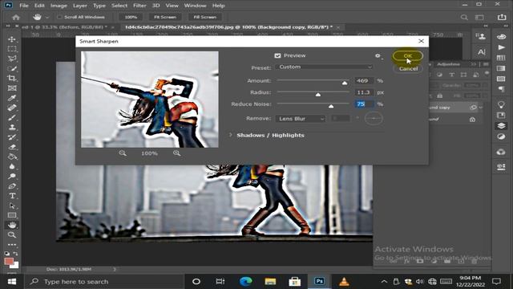Open Smart Sharpen gear settings
Viewport: 513px width, 289px height.
378,56
